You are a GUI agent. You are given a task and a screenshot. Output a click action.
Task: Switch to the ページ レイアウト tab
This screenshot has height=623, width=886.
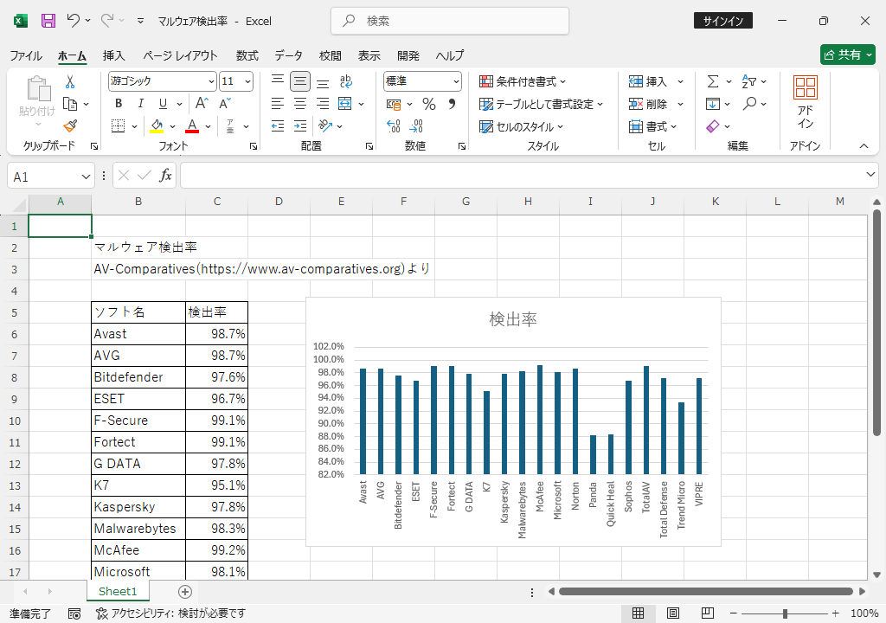click(x=180, y=55)
